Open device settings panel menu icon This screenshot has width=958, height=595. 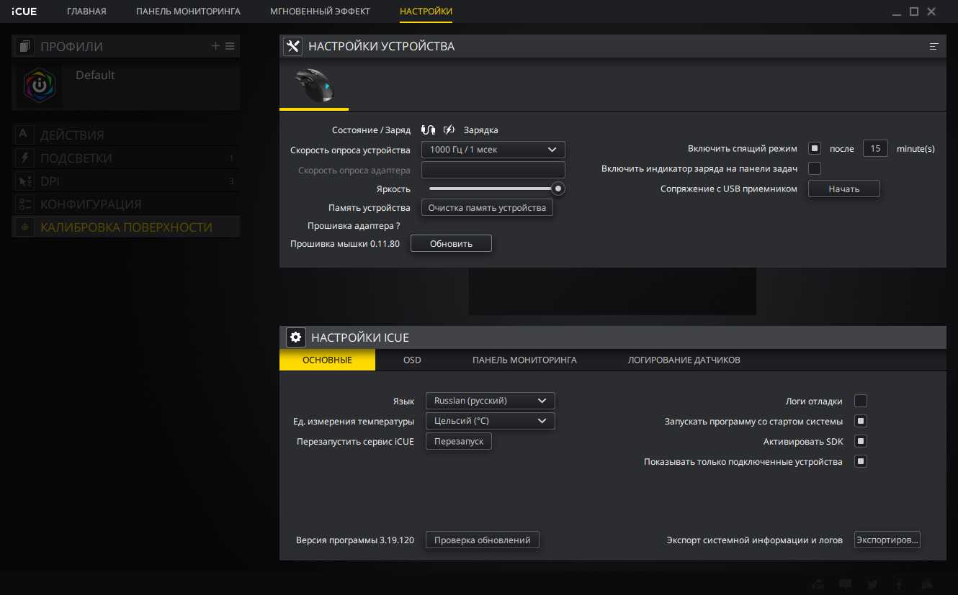tap(934, 46)
